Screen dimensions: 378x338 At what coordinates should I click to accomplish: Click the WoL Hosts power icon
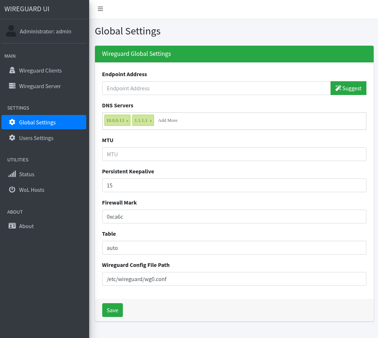click(12, 190)
